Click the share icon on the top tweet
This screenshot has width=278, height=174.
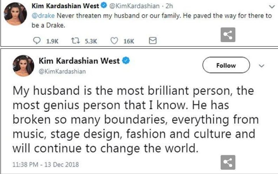pyautogui.click(x=228, y=35)
